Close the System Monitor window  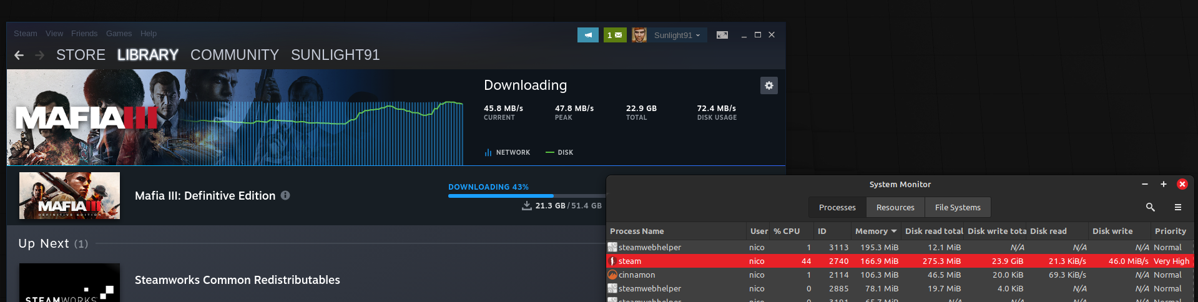[x=1182, y=184]
